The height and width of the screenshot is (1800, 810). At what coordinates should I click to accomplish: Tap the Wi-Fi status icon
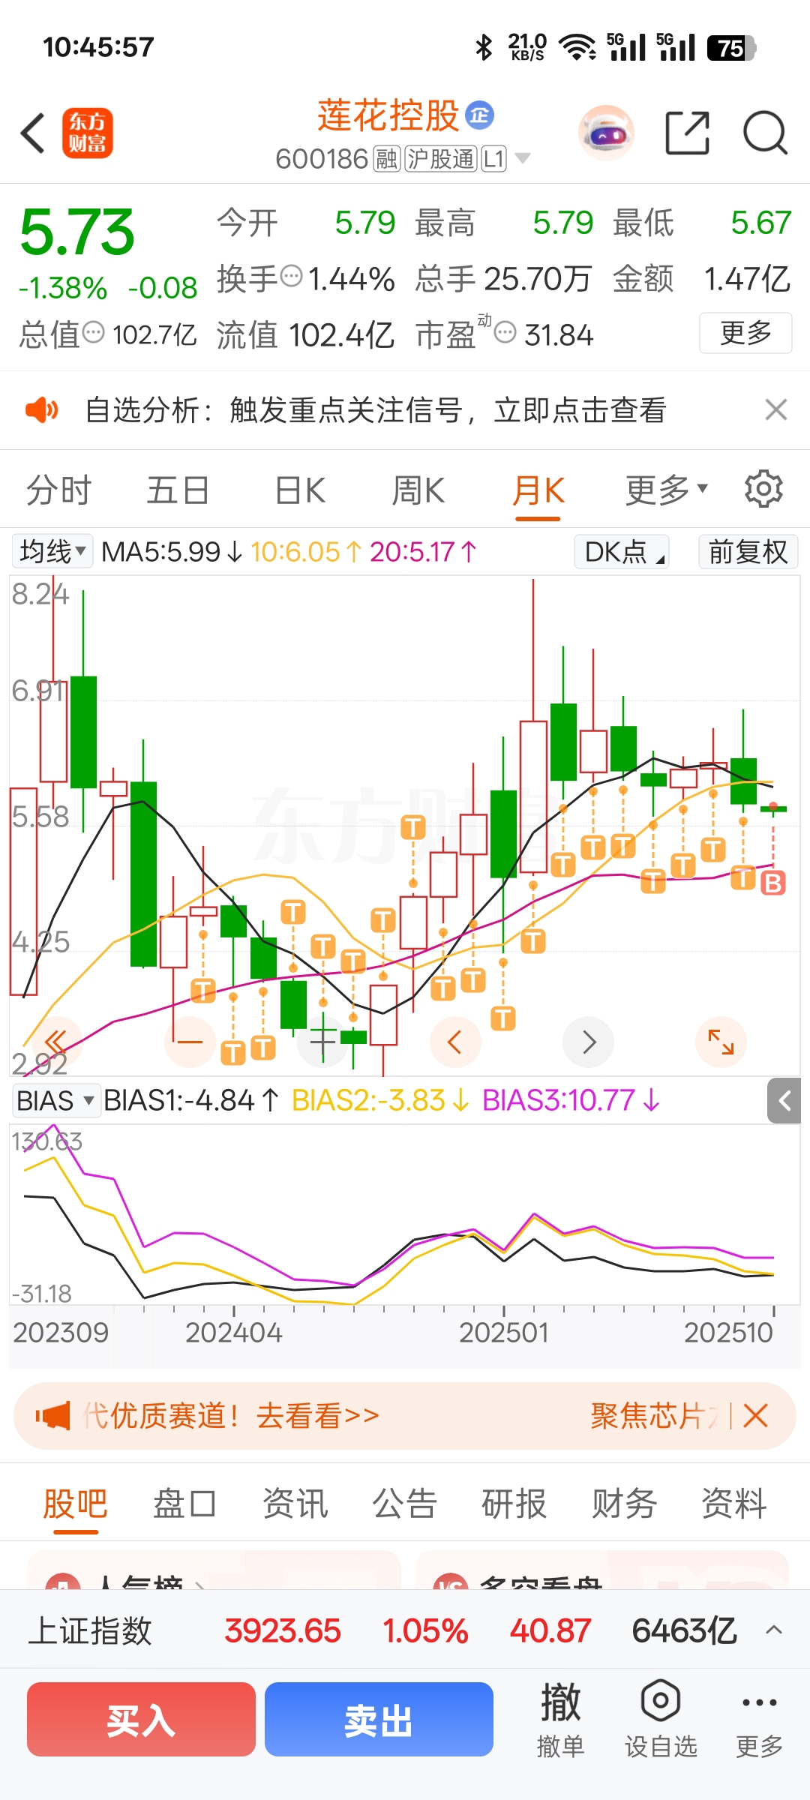coord(577,47)
